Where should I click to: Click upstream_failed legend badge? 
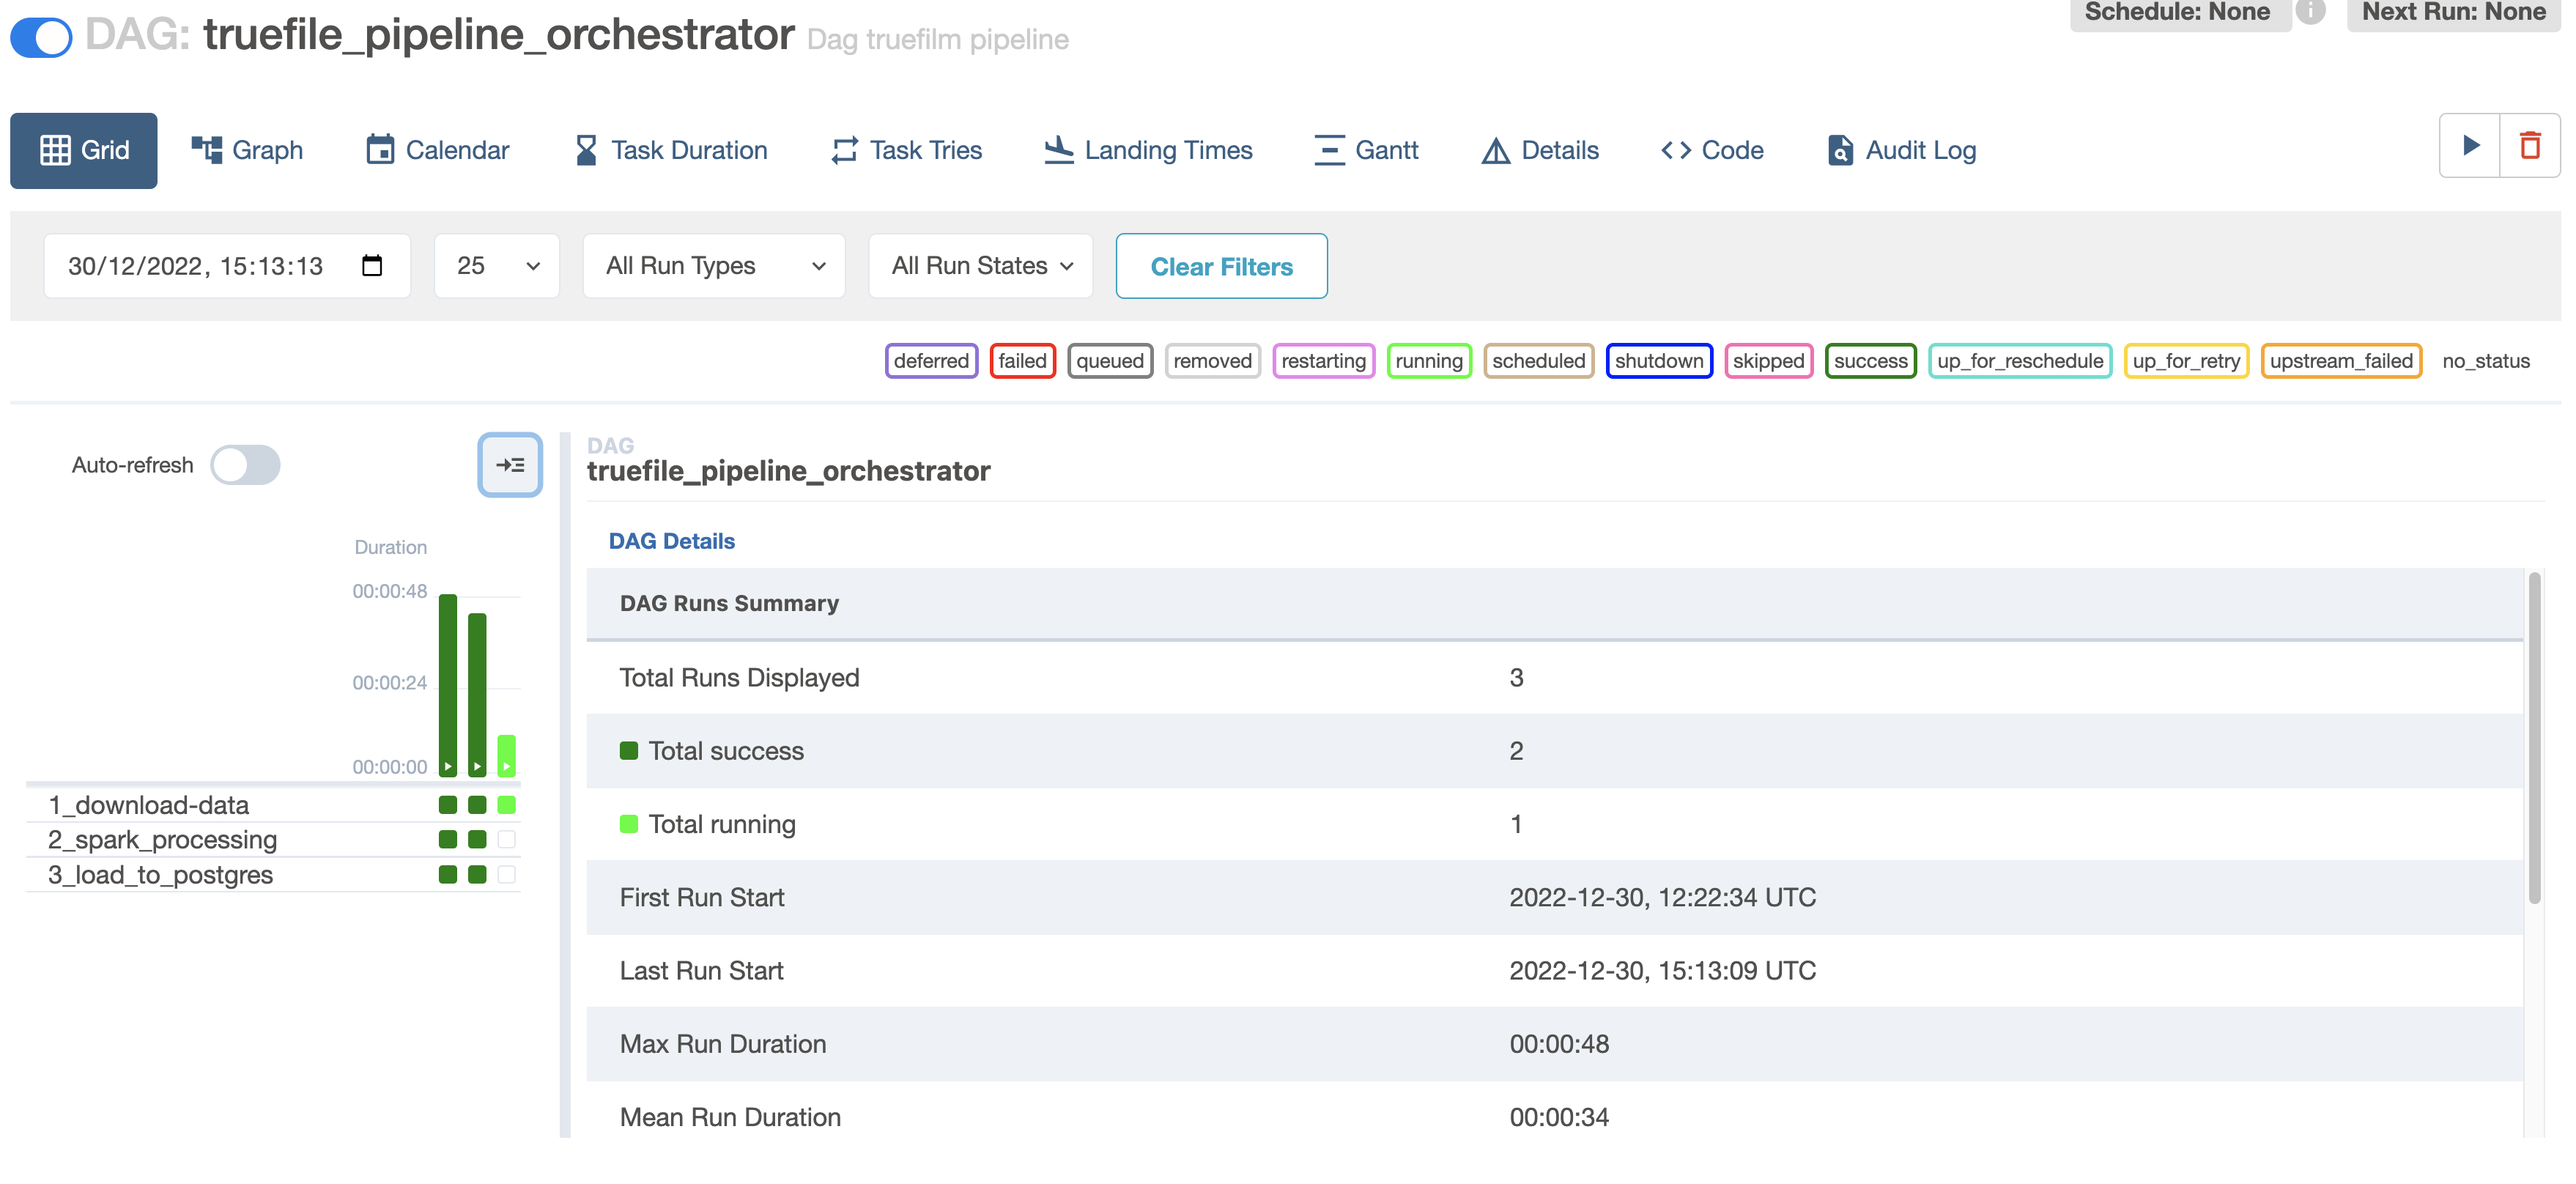click(x=2340, y=361)
